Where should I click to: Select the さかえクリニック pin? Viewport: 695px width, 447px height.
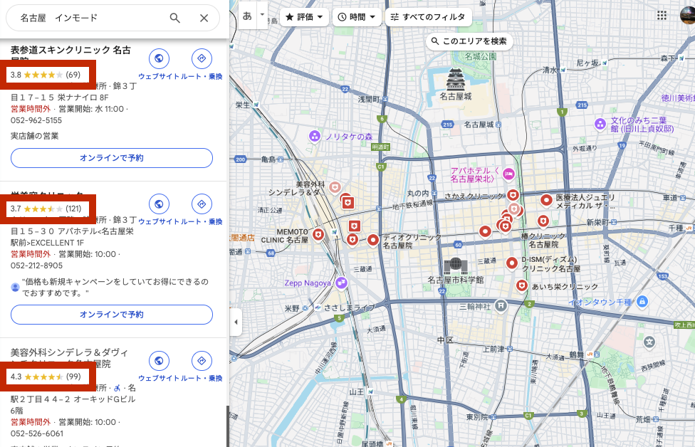coord(513,195)
